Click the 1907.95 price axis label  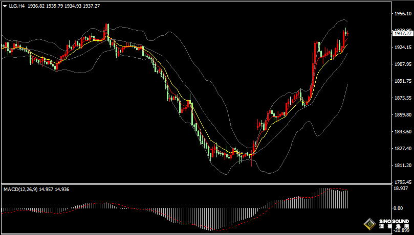(403, 64)
